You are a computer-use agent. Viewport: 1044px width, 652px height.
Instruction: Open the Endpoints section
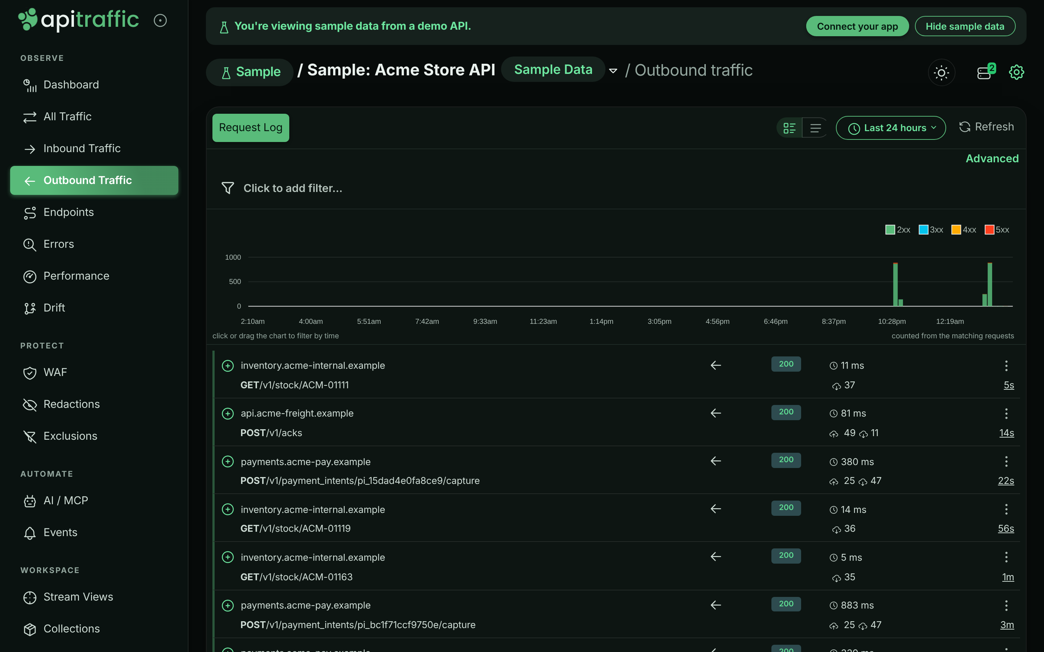pyautogui.click(x=94, y=213)
